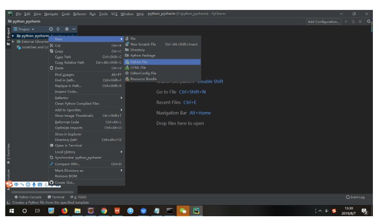The image size is (386, 223).
Task: Click Remove BOM entry
Action: pos(87,176)
